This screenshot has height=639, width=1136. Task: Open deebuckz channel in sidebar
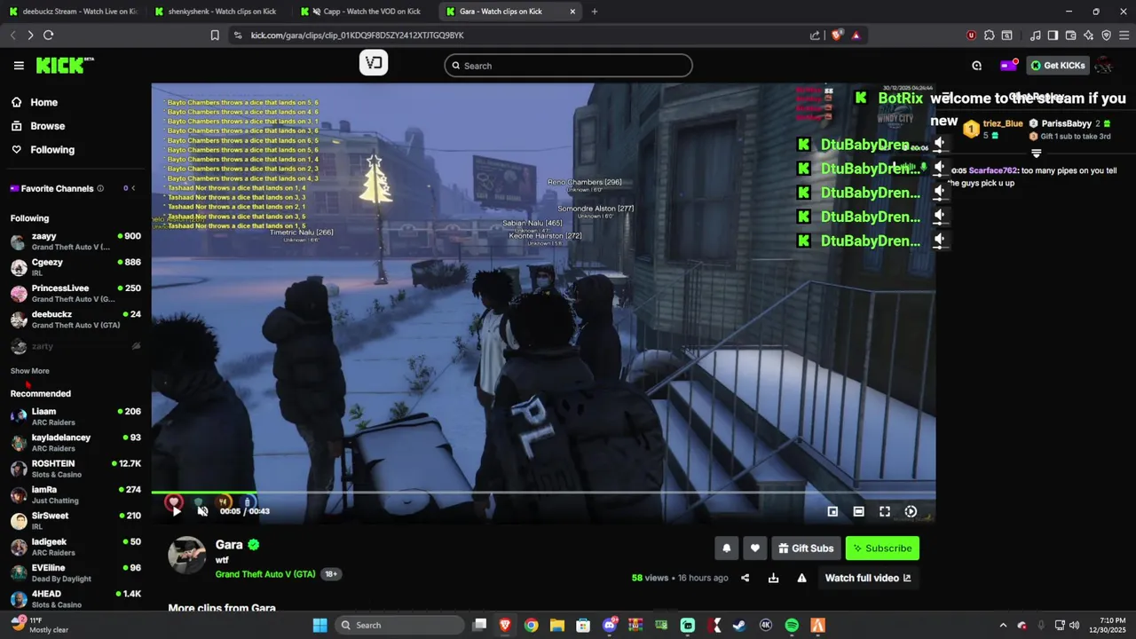pos(75,319)
